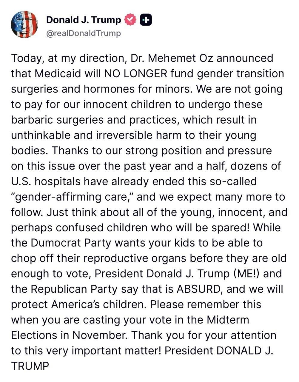
Task: Click the red verified checkmark badge
Action: coord(130,20)
